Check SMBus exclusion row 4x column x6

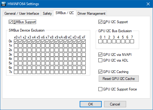(x=43, y=59)
